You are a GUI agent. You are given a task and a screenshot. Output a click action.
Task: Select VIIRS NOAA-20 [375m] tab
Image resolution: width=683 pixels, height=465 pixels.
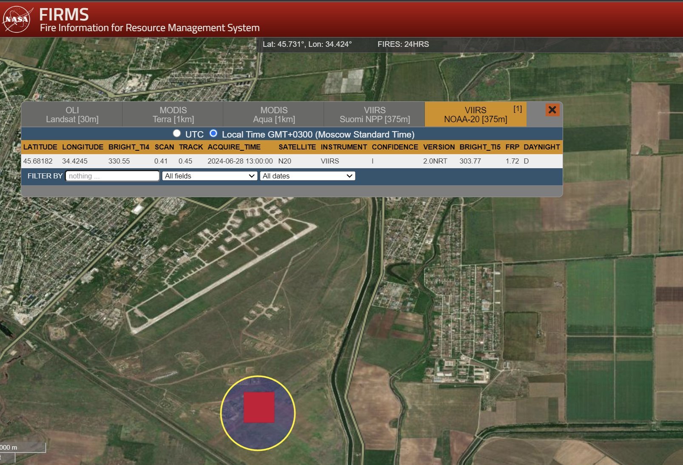pyautogui.click(x=475, y=115)
